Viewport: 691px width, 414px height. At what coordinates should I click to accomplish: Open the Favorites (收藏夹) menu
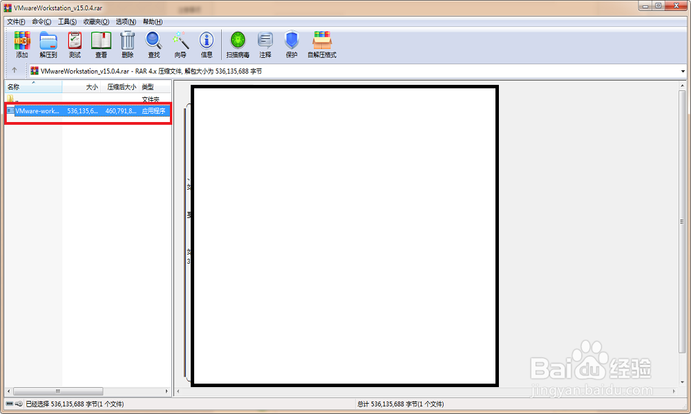click(96, 21)
